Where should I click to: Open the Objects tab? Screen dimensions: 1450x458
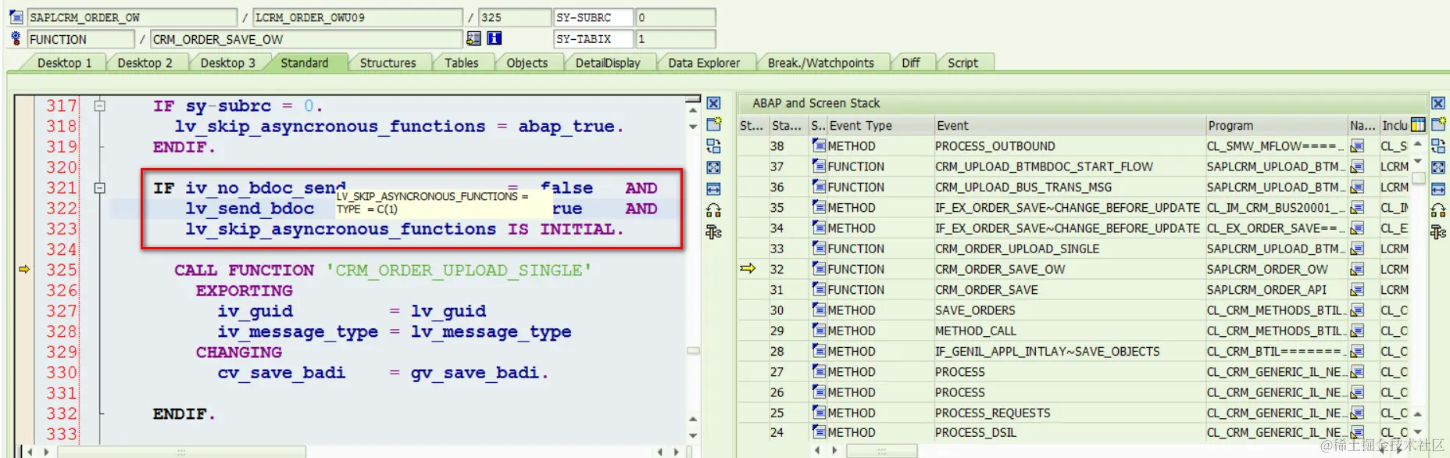click(527, 63)
